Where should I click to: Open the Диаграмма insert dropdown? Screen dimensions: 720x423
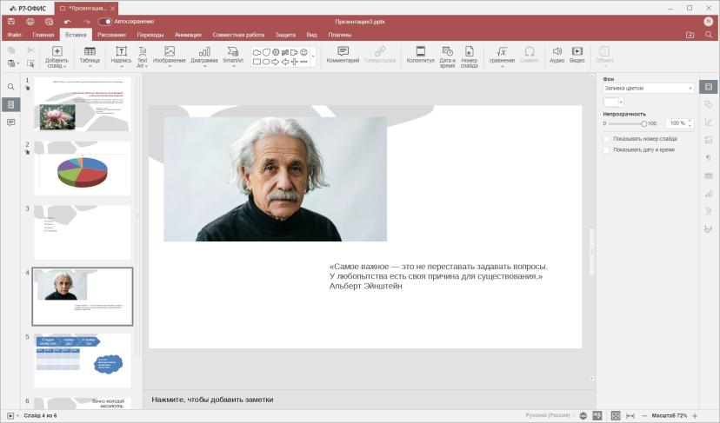click(x=204, y=56)
